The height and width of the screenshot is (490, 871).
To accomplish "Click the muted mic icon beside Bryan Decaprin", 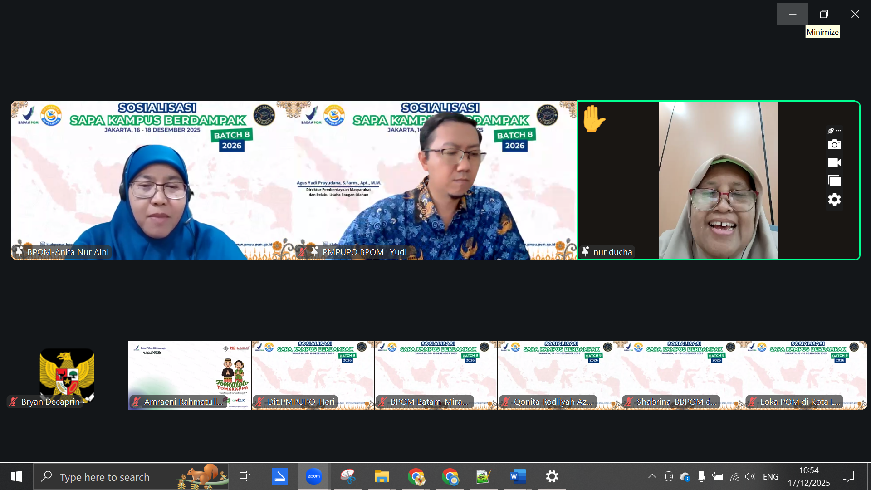I will point(14,402).
